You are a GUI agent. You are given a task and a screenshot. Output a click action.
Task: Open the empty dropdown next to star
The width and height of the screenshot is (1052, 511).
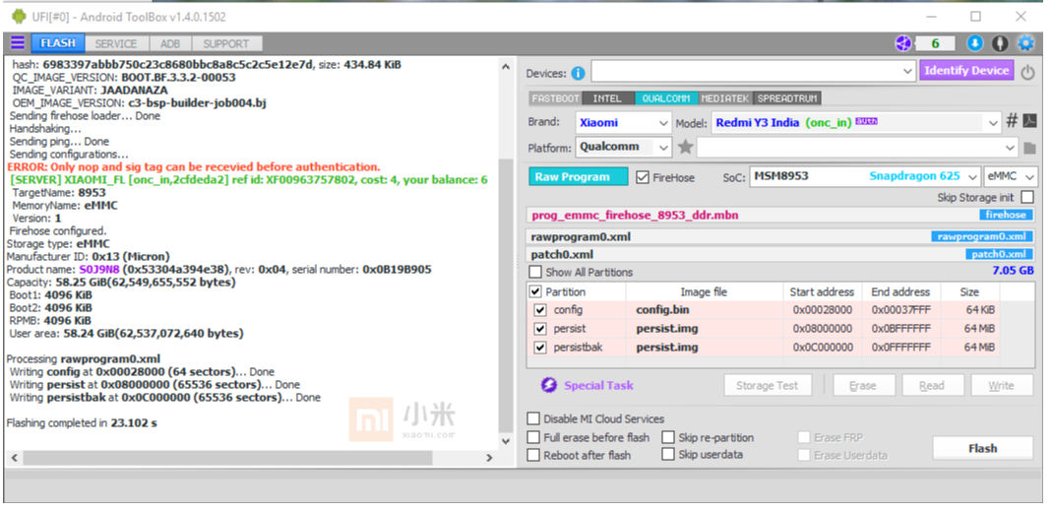(857, 147)
